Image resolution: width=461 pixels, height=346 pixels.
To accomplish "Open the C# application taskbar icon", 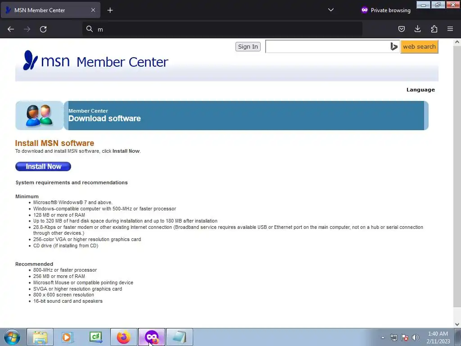I will click(x=95, y=337).
